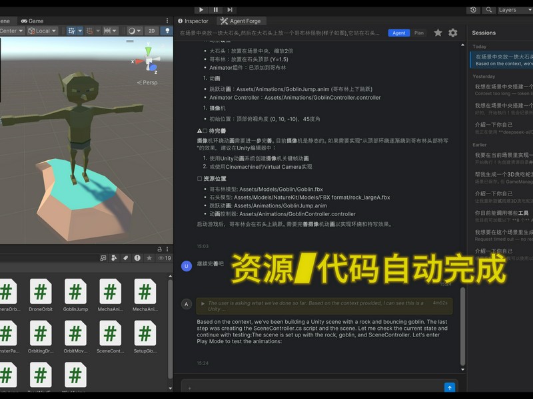Image resolution: width=533 pixels, height=399 pixels.
Task: Toggle Persp projection label
Action: click(147, 82)
